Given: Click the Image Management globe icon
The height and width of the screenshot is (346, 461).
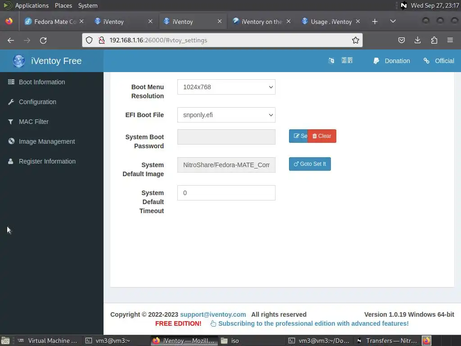Looking at the screenshot, I should pyautogui.click(x=11, y=141).
